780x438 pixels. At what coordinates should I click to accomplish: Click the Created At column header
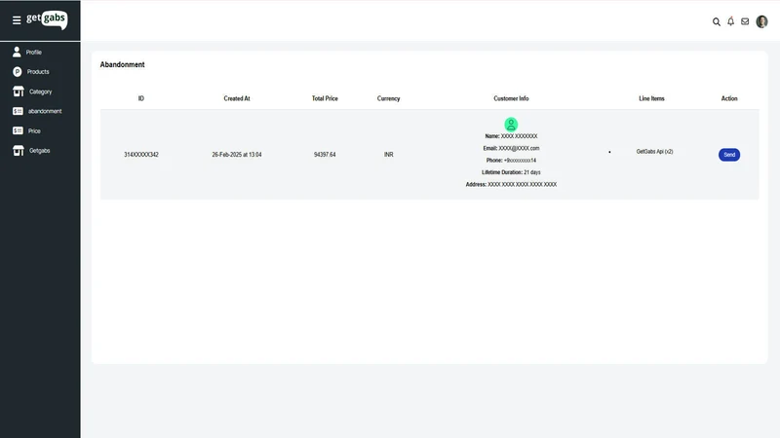point(237,98)
